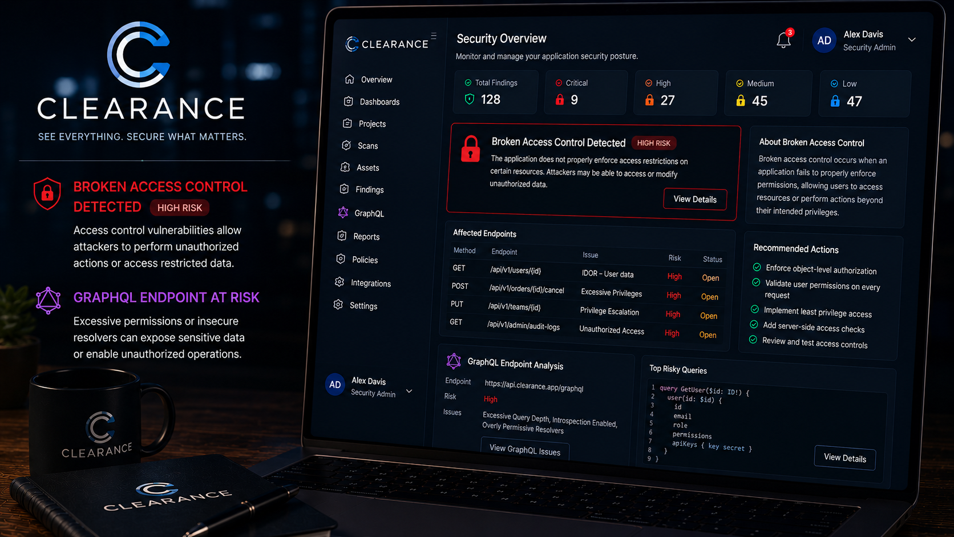
Task: Open the Overview home icon
Action: tap(350, 79)
